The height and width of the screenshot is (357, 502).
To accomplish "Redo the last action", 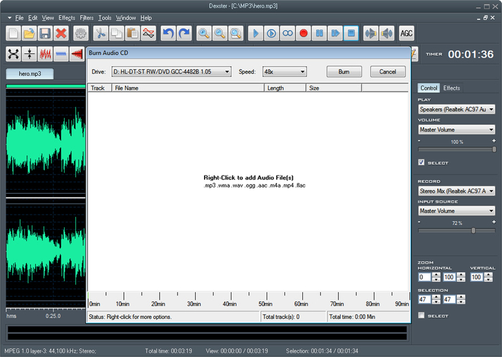I will pos(184,33).
